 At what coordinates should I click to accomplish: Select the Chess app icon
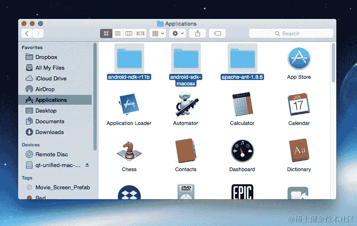point(129,151)
